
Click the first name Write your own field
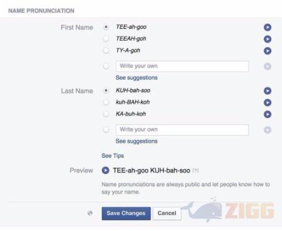coord(182,66)
